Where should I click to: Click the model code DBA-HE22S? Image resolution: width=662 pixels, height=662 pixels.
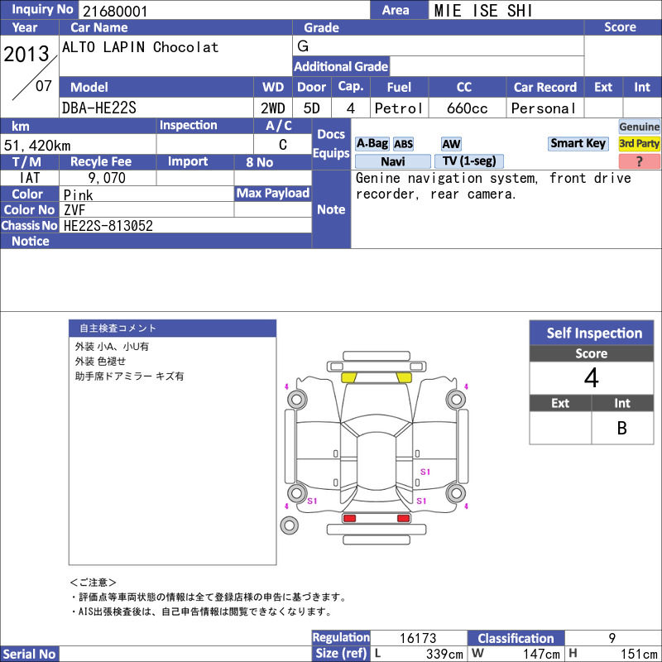[x=99, y=108]
